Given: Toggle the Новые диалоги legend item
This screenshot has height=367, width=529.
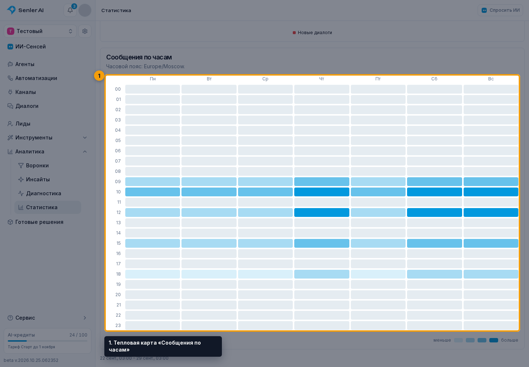Looking at the screenshot, I should (x=312, y=33).
